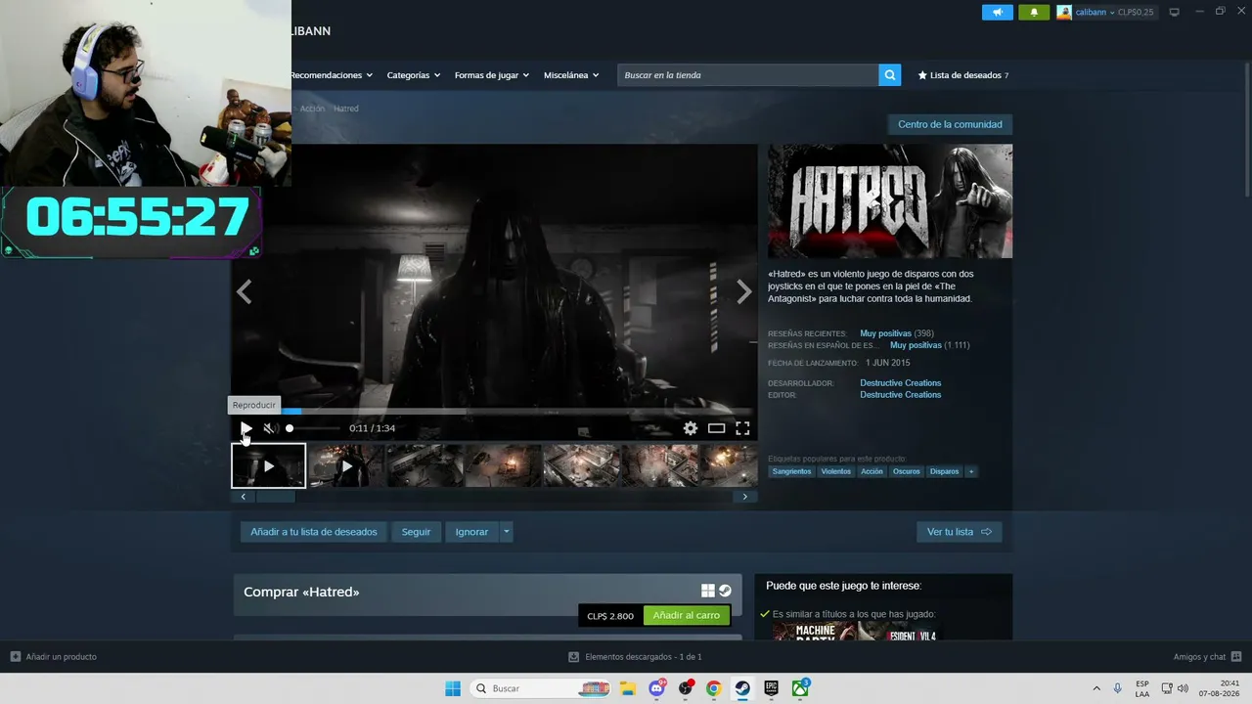The height and width of the screenshot is (704, 1252).
Task: Open Google Chrome from taskbar
Action: pos(714,688)
